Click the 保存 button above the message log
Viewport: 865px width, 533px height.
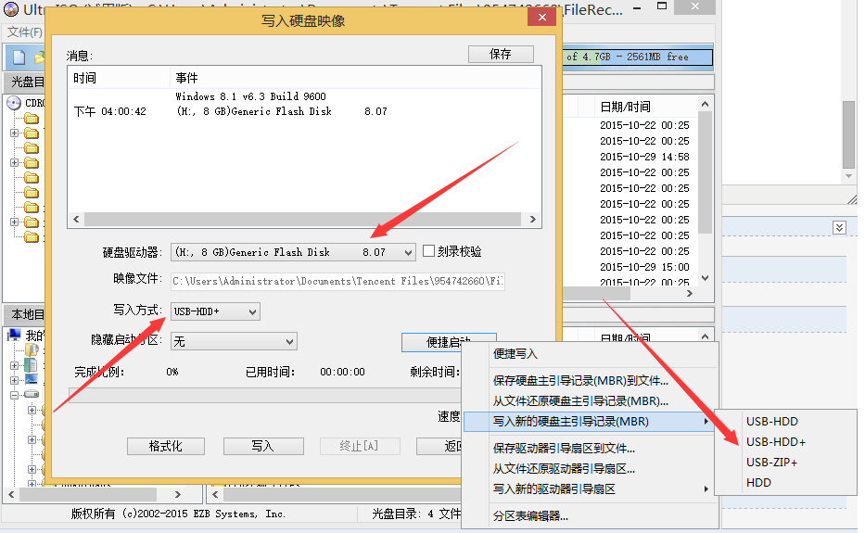501,54
